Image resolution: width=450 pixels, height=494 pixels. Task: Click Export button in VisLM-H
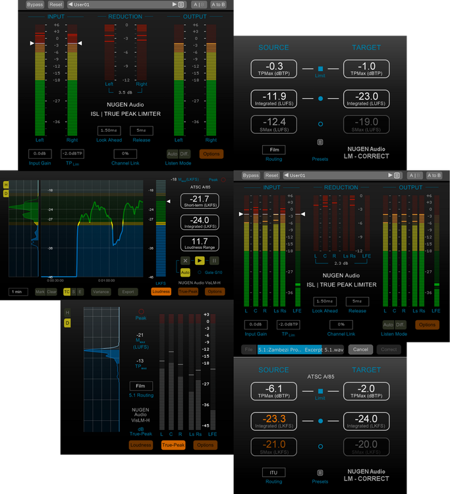[128, 292]
